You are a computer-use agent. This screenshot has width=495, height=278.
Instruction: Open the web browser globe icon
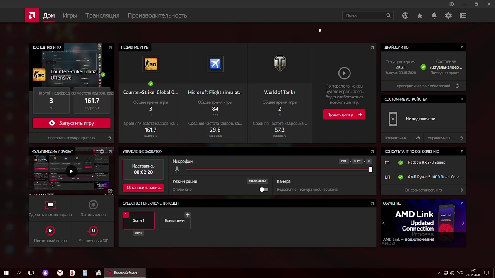point(405,15)
